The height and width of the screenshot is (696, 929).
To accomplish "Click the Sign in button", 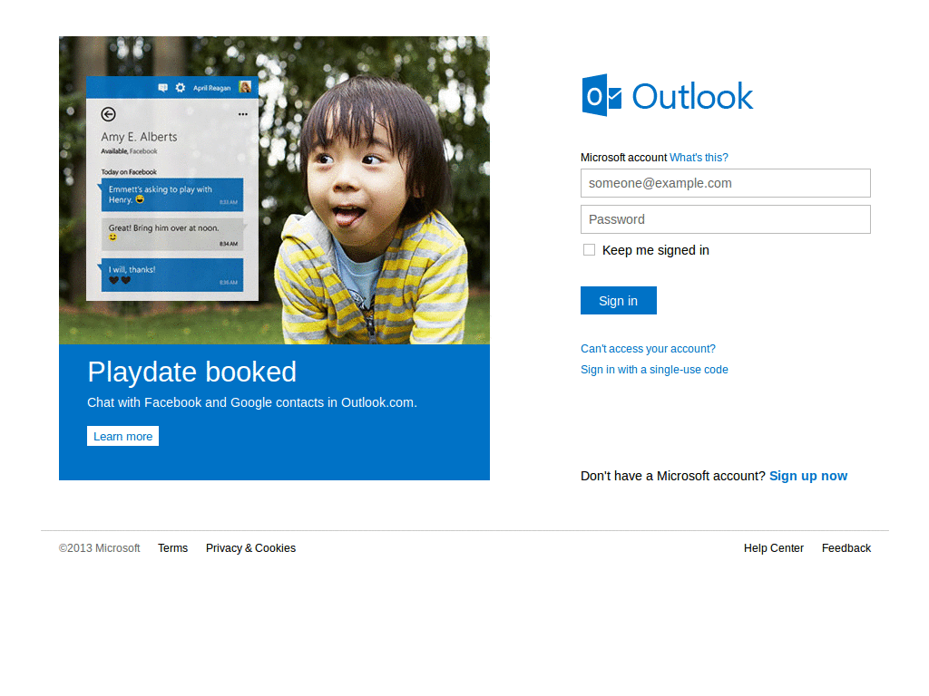I will (618, 301).
